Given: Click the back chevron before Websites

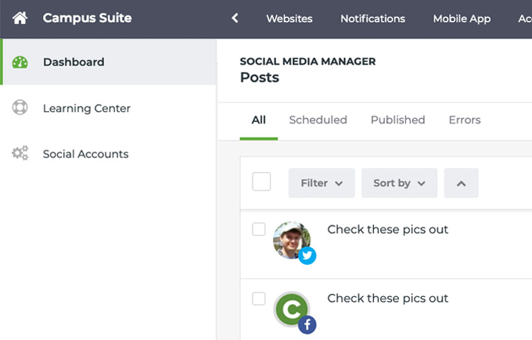Looking at the screenshot, I should click(x=235, y=18).
